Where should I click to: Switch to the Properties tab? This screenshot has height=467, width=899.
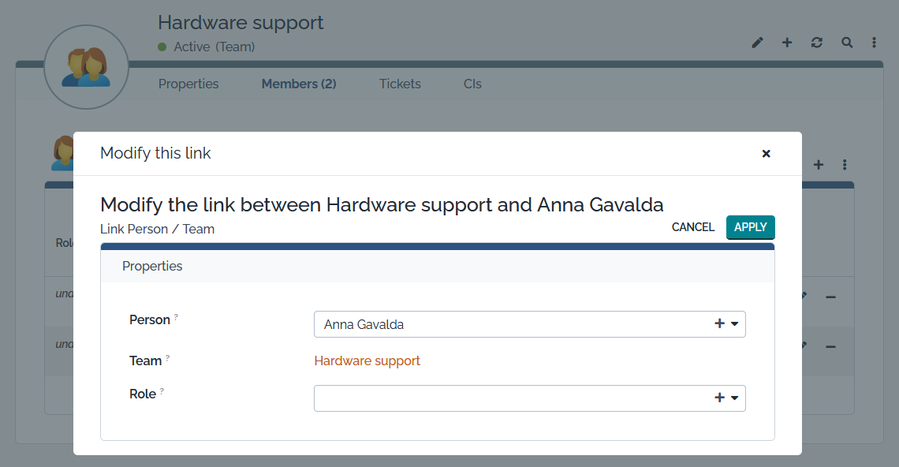tap(188, 84)
